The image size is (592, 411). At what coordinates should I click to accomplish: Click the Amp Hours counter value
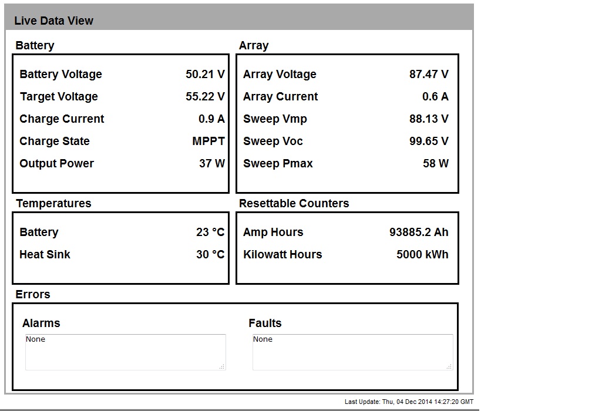tap(419, 232)
